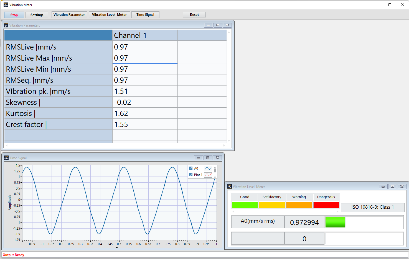Minimize the main Vibration Meter window
Screen dimensions: 409x259
click(x=377, y=5)
